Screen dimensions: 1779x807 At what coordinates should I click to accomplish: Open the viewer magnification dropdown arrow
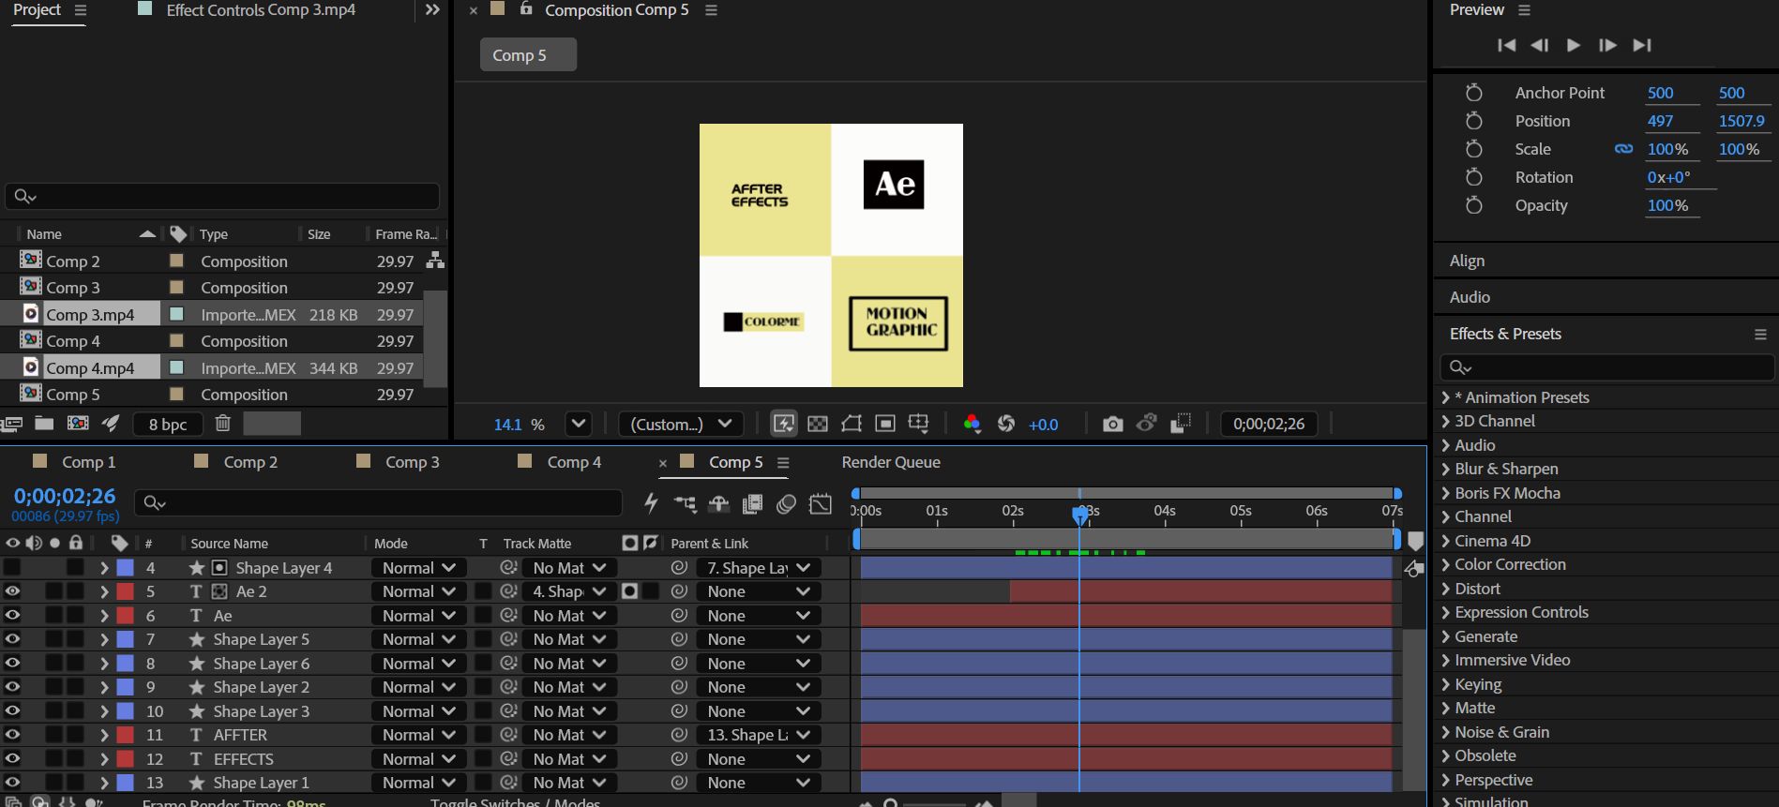pyautogui.click(x=579, y=424)
